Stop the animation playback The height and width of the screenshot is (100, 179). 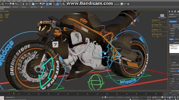(170, 97)
